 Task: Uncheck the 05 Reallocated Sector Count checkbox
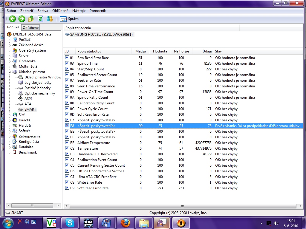(x=67, y=74)
